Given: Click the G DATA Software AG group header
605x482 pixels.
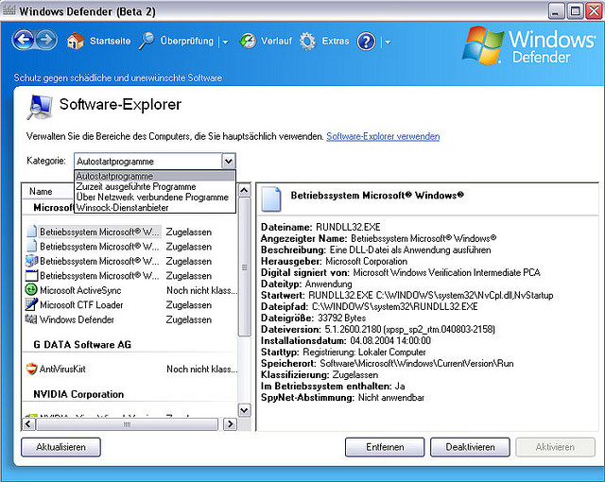Looking at the screenshot, I should pos(82,344).
